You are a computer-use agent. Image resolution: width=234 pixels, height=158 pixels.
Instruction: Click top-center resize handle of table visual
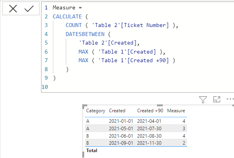(160, 105)
